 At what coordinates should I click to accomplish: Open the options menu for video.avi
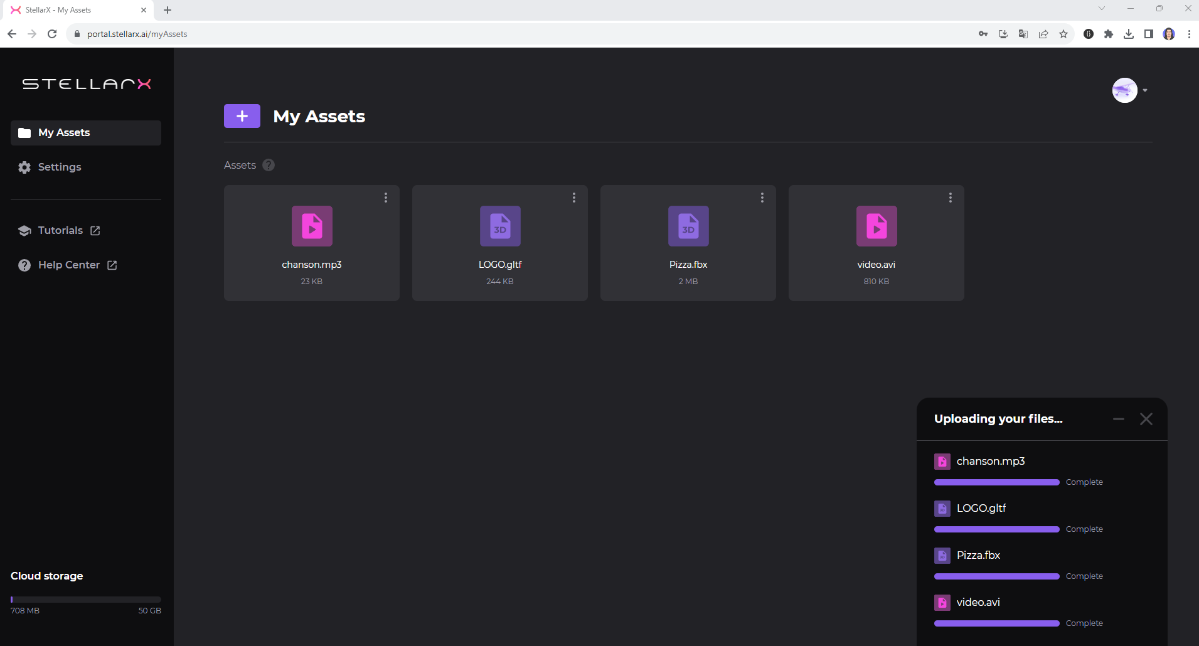[x=950, y=197]
